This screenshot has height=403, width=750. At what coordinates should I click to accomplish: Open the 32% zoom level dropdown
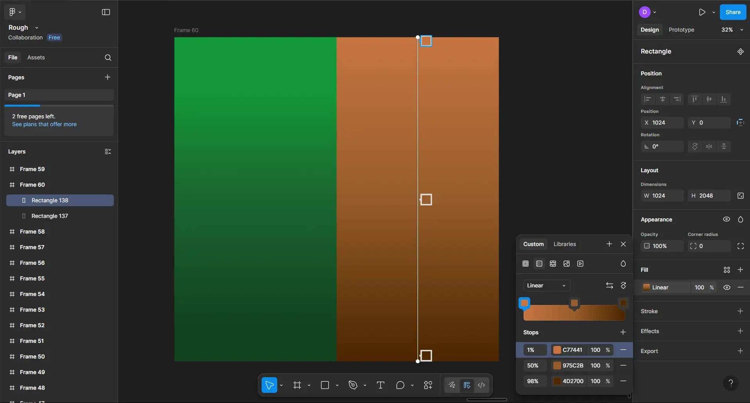click(x=732, y=30)
